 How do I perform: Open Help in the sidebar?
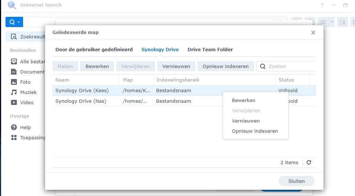pyautogui.click(x=25, y=127)
